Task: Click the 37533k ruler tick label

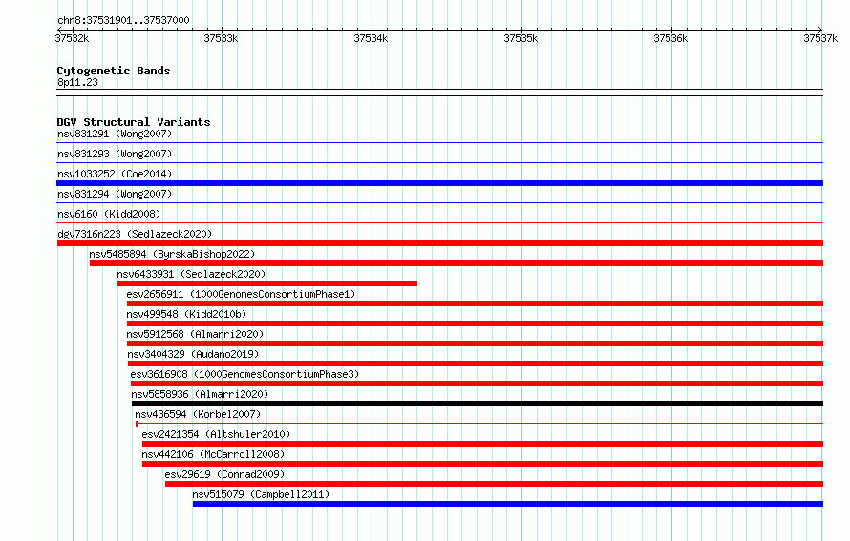Action: click(221, 38)
